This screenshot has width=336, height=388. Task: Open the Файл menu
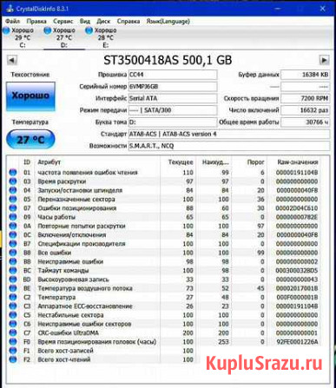point(13,21)
